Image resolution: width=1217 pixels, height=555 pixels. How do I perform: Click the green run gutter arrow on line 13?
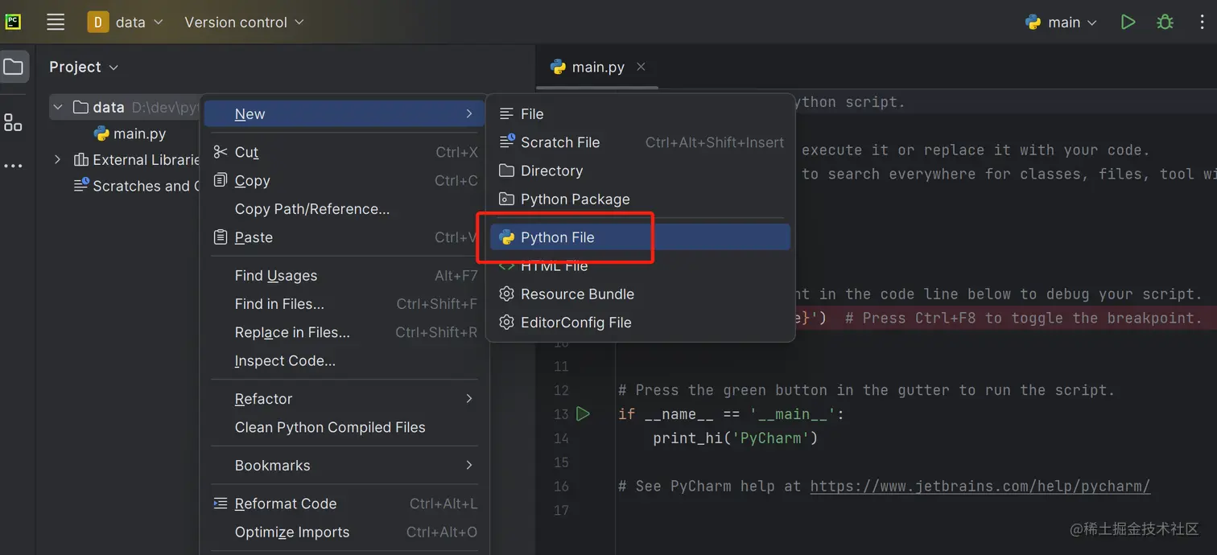[x=583, y=413]
